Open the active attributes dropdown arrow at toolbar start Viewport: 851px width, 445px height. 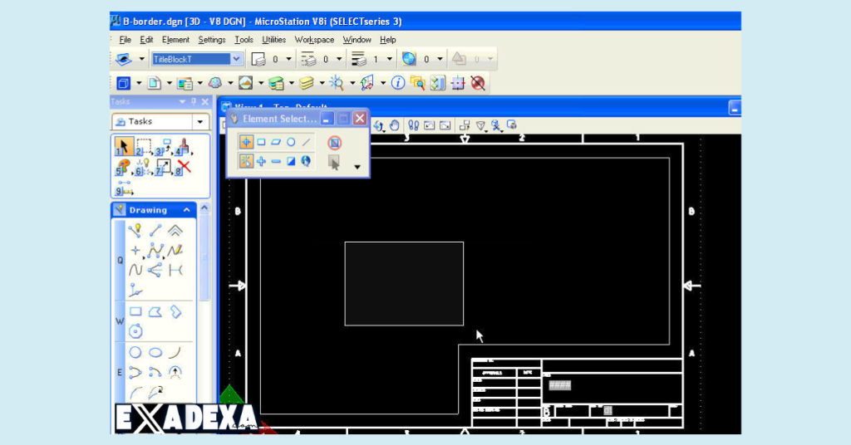click(x=141, y=59)
